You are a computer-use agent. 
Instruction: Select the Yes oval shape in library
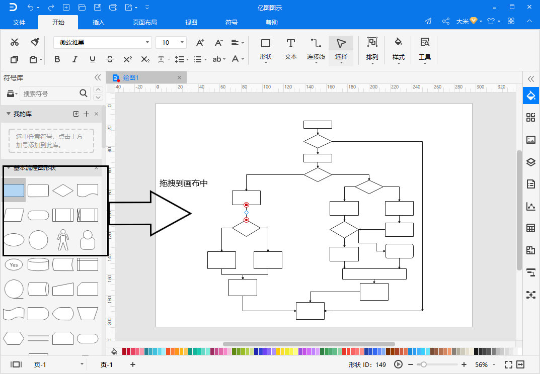point(14,264)
